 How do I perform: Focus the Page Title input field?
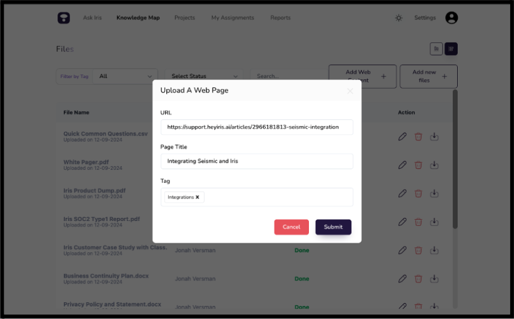tap(256, 161)
